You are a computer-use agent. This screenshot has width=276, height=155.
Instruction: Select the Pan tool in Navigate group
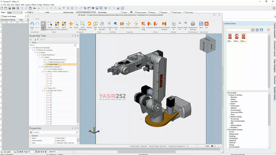coord(71,25)
